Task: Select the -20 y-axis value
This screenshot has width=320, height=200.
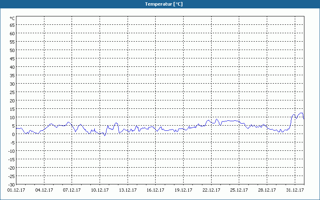Action: click(12, 168)
